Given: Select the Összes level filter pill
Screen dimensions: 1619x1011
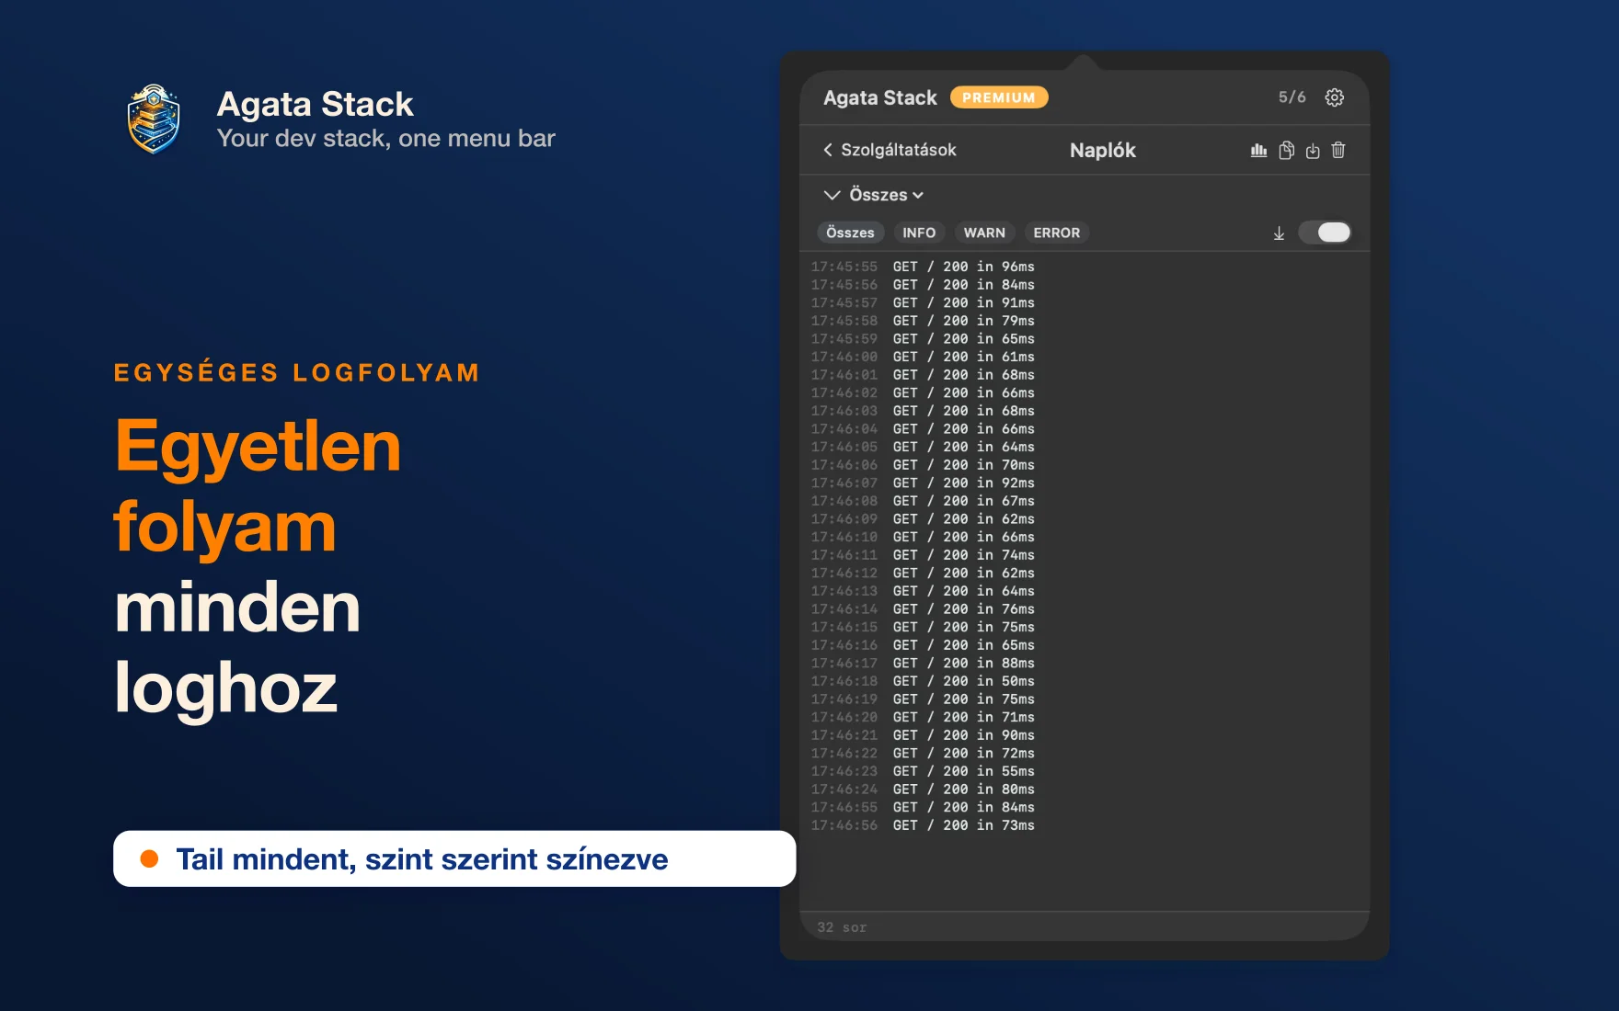Looking at the screenshot, I should 850,233.
